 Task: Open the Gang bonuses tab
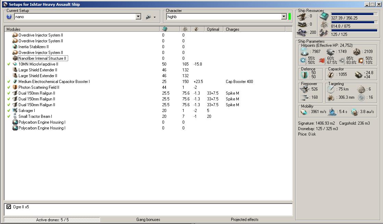click(148, 220)
